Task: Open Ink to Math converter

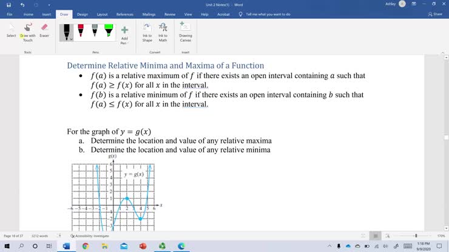Action: click(x=163, y=31)
